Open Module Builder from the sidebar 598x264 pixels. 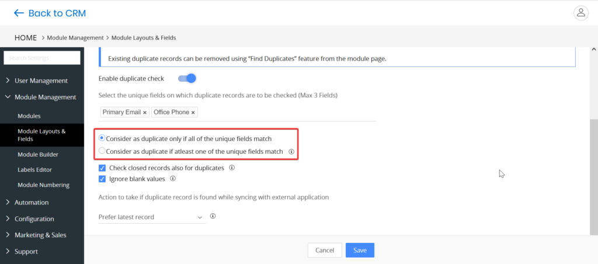coord(37,154)
